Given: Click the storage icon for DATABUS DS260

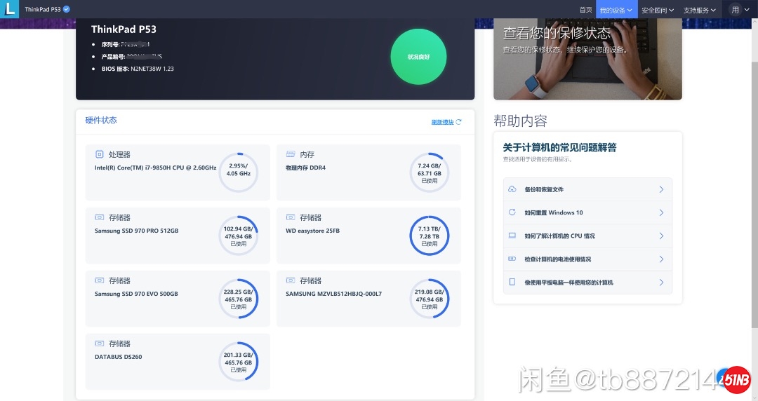Looking at the screenshot, I should (x=99, y=344).
